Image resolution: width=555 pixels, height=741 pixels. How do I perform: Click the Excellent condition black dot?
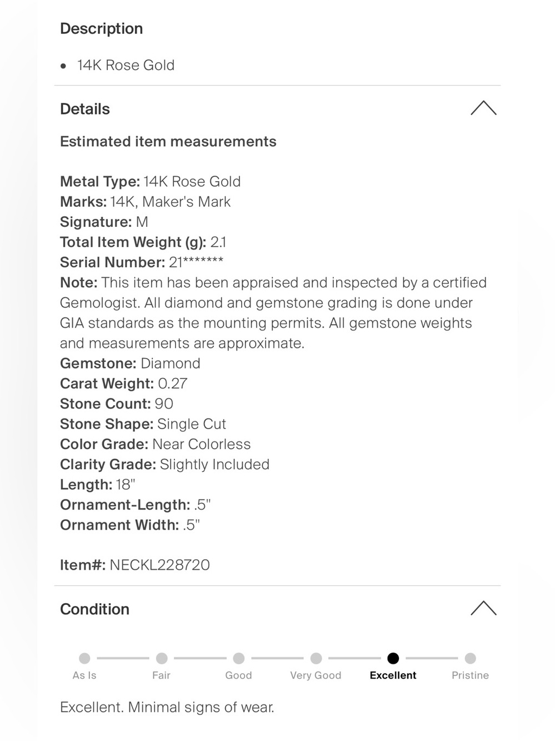coord(393,658)
